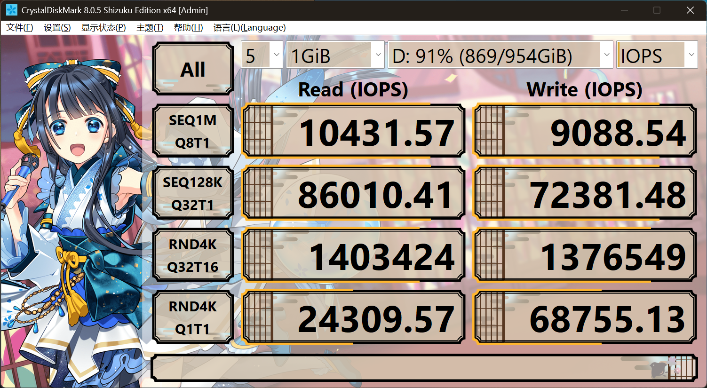Start the SEQ128K Q32T1 test

pyautogui.click(x=193, y=193)
